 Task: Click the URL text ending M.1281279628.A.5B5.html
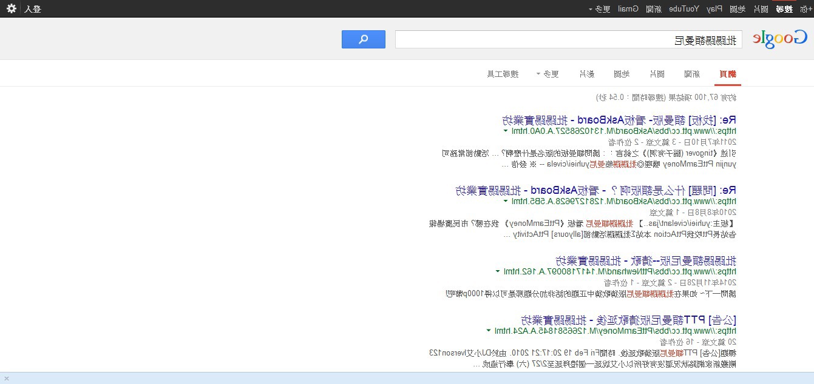pyautogui.click(x=625, y=201)
